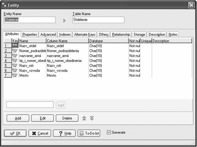The image size is (197, 147).
Task: Open Help for the Entity dialog
Action: click(64, 133)
